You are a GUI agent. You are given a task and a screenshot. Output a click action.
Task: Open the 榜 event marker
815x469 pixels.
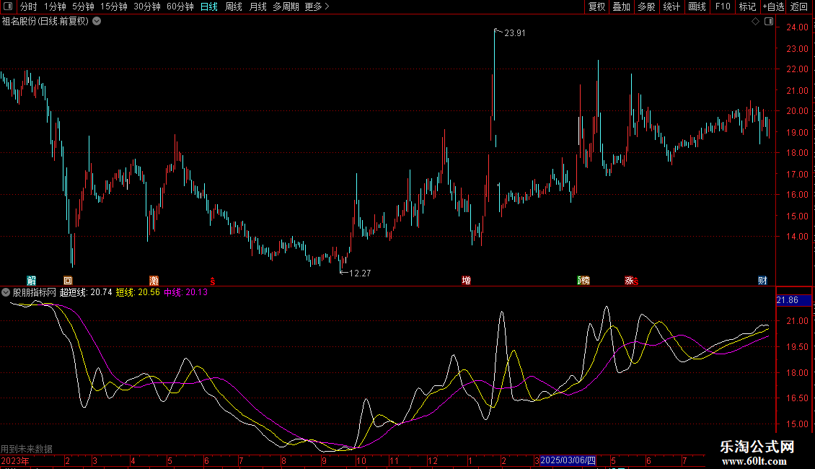(584, 280)
